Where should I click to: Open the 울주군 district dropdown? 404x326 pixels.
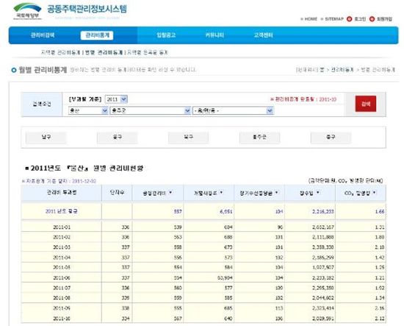coord(151,110)
